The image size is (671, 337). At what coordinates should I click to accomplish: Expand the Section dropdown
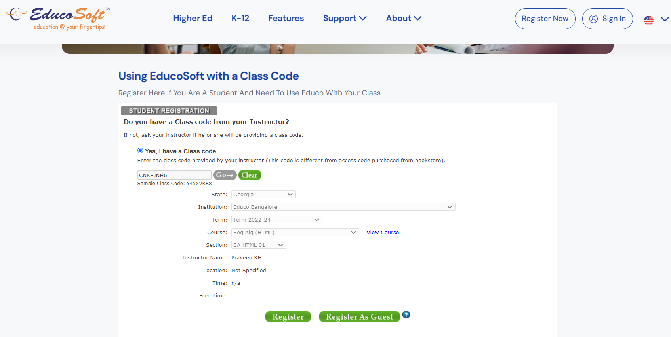click(259, 245)
